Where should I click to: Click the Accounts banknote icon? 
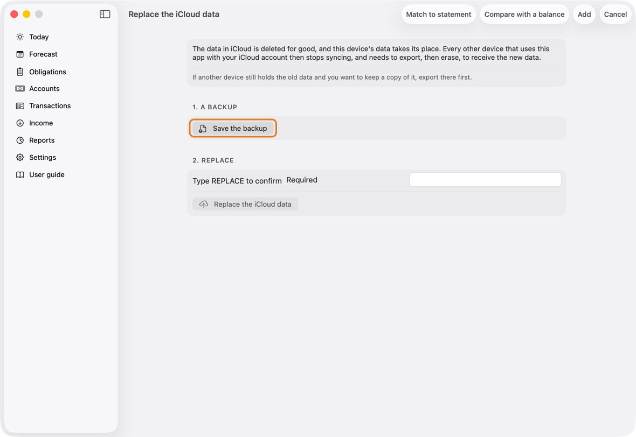(x=20, y=89)
